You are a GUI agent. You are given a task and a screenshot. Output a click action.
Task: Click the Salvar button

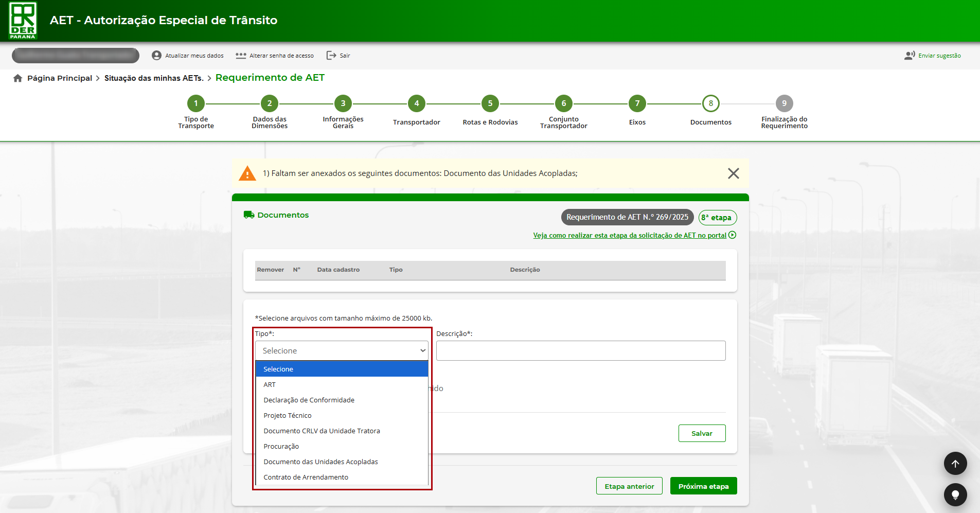[x=702, y=433]
